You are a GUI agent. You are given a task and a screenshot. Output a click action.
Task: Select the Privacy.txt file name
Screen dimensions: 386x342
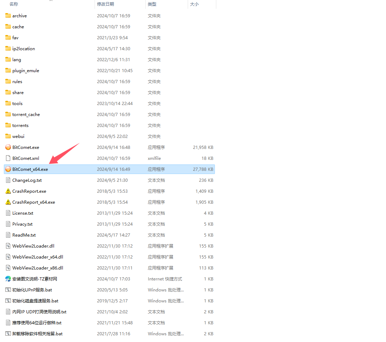point(22,224)
